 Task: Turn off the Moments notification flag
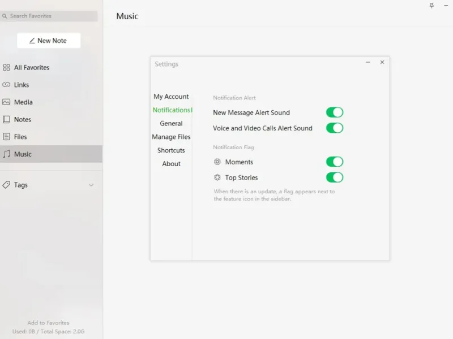click(335, 162)
